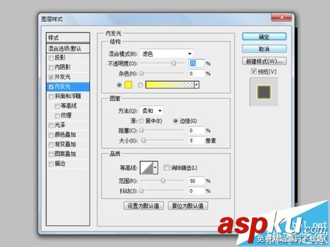Uncheck the 外发光 checkbox
This screenshot has width=330, height=247.
click(51, 77)
